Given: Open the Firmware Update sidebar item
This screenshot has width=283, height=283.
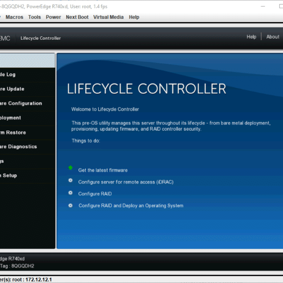Looking at the screenshot, I should click(x=28, y=89).
